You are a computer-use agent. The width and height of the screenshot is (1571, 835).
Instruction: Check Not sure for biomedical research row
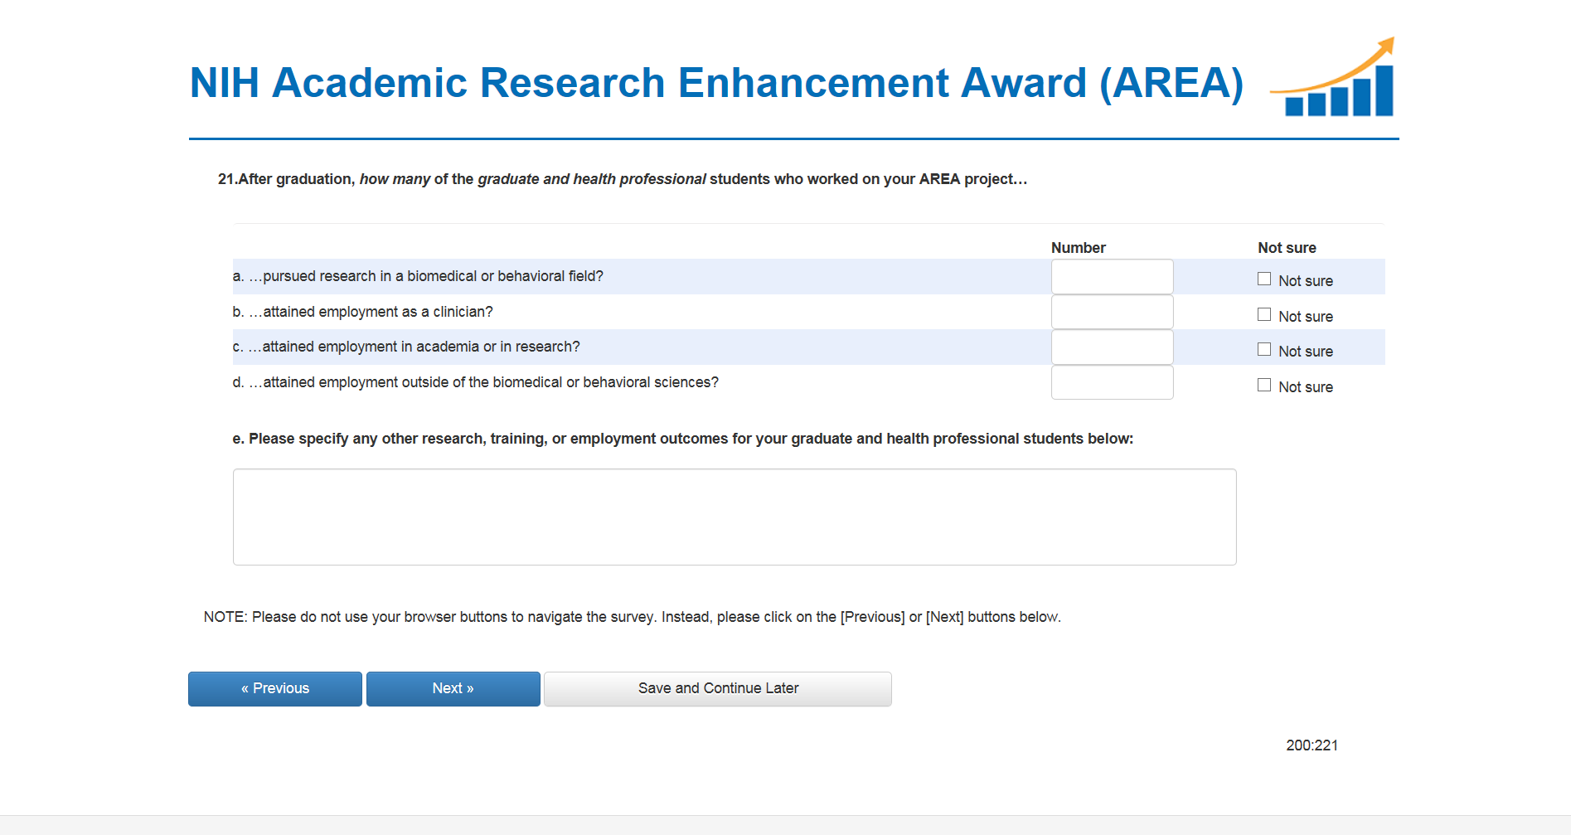(x=1264, y=279)
